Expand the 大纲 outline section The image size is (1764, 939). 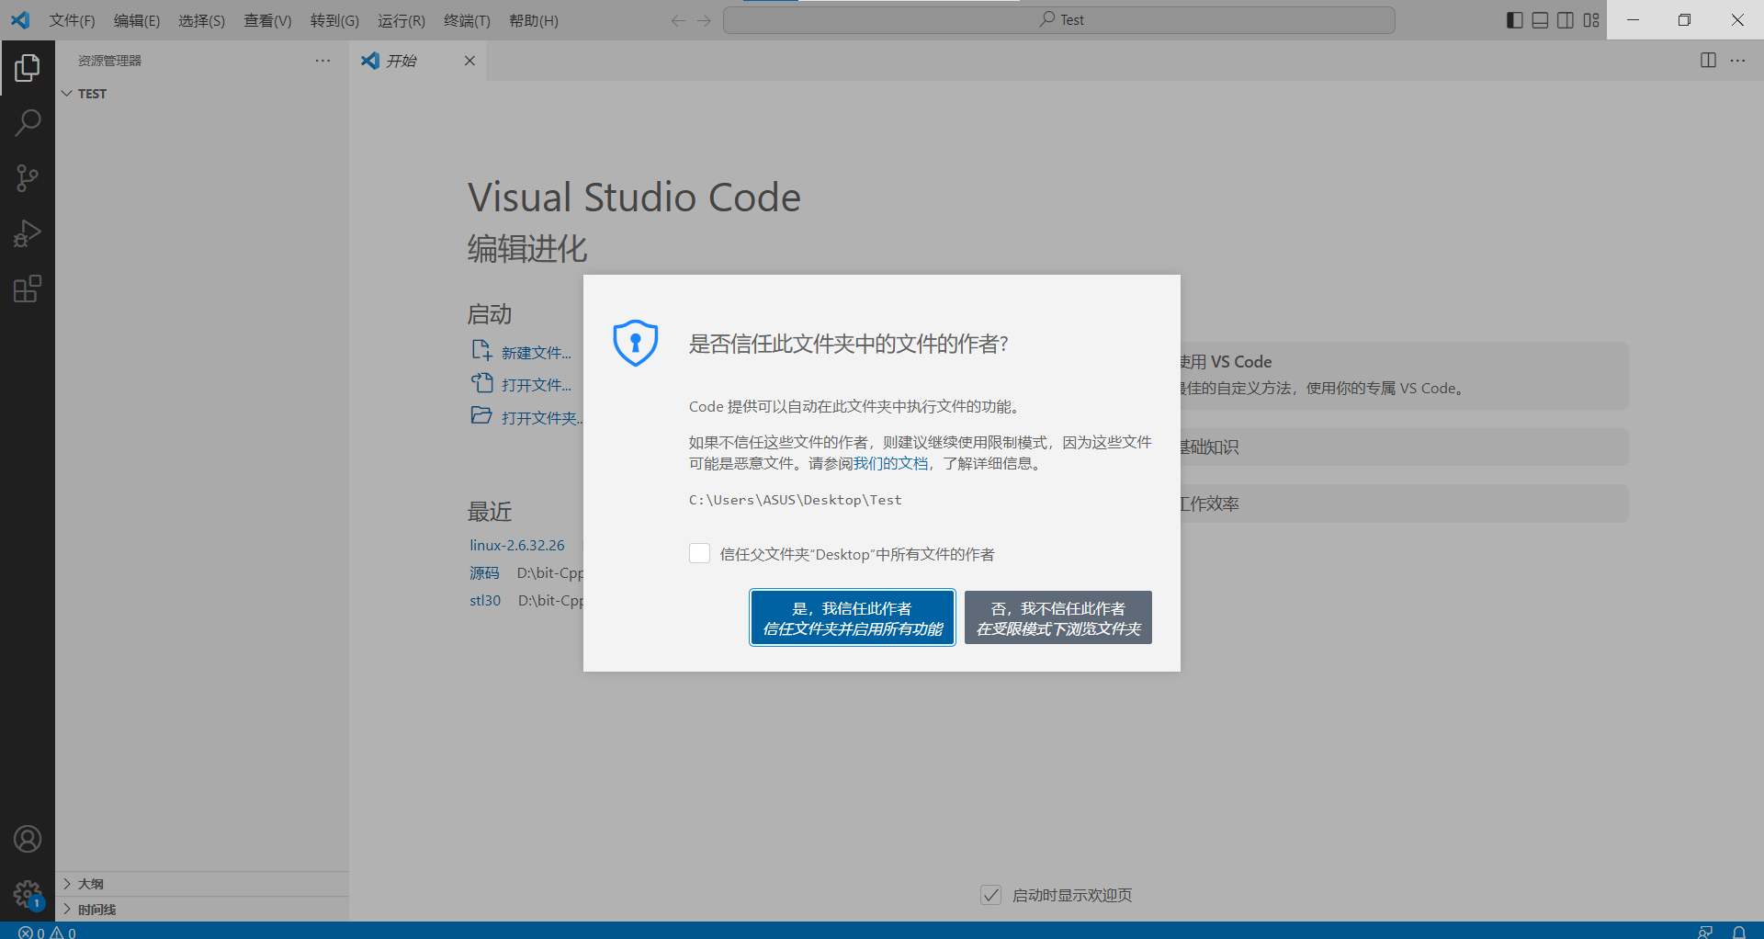click(x=201, y=884)
